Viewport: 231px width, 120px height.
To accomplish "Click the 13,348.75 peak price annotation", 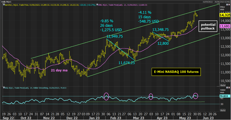I will pos(160,30).
